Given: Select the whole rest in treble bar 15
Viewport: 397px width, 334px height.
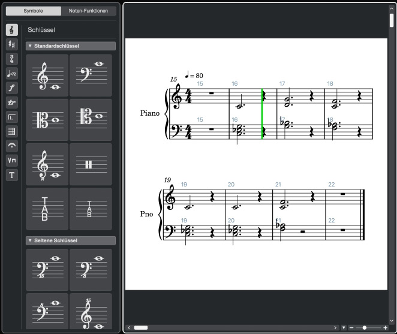Looking at the screenshot, I should (212, 93).
